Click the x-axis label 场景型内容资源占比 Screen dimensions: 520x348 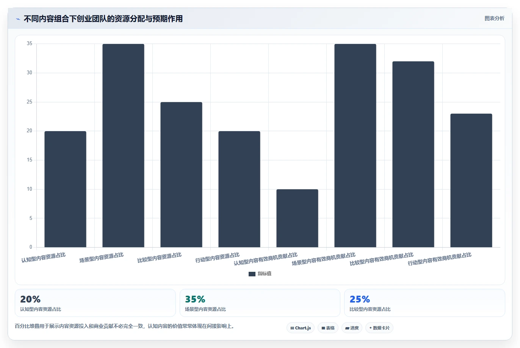102,258
